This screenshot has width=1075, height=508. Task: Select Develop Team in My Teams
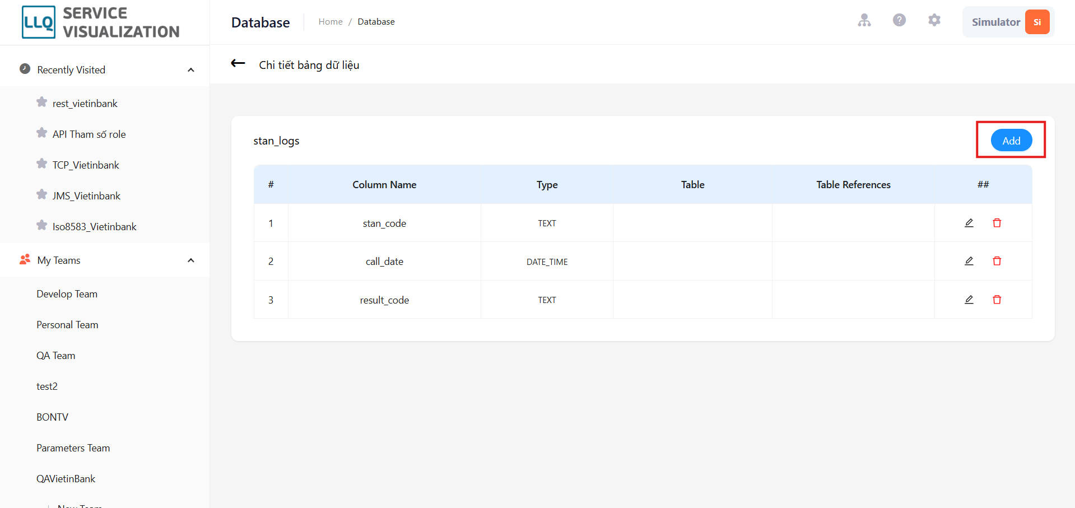[67, 294]
